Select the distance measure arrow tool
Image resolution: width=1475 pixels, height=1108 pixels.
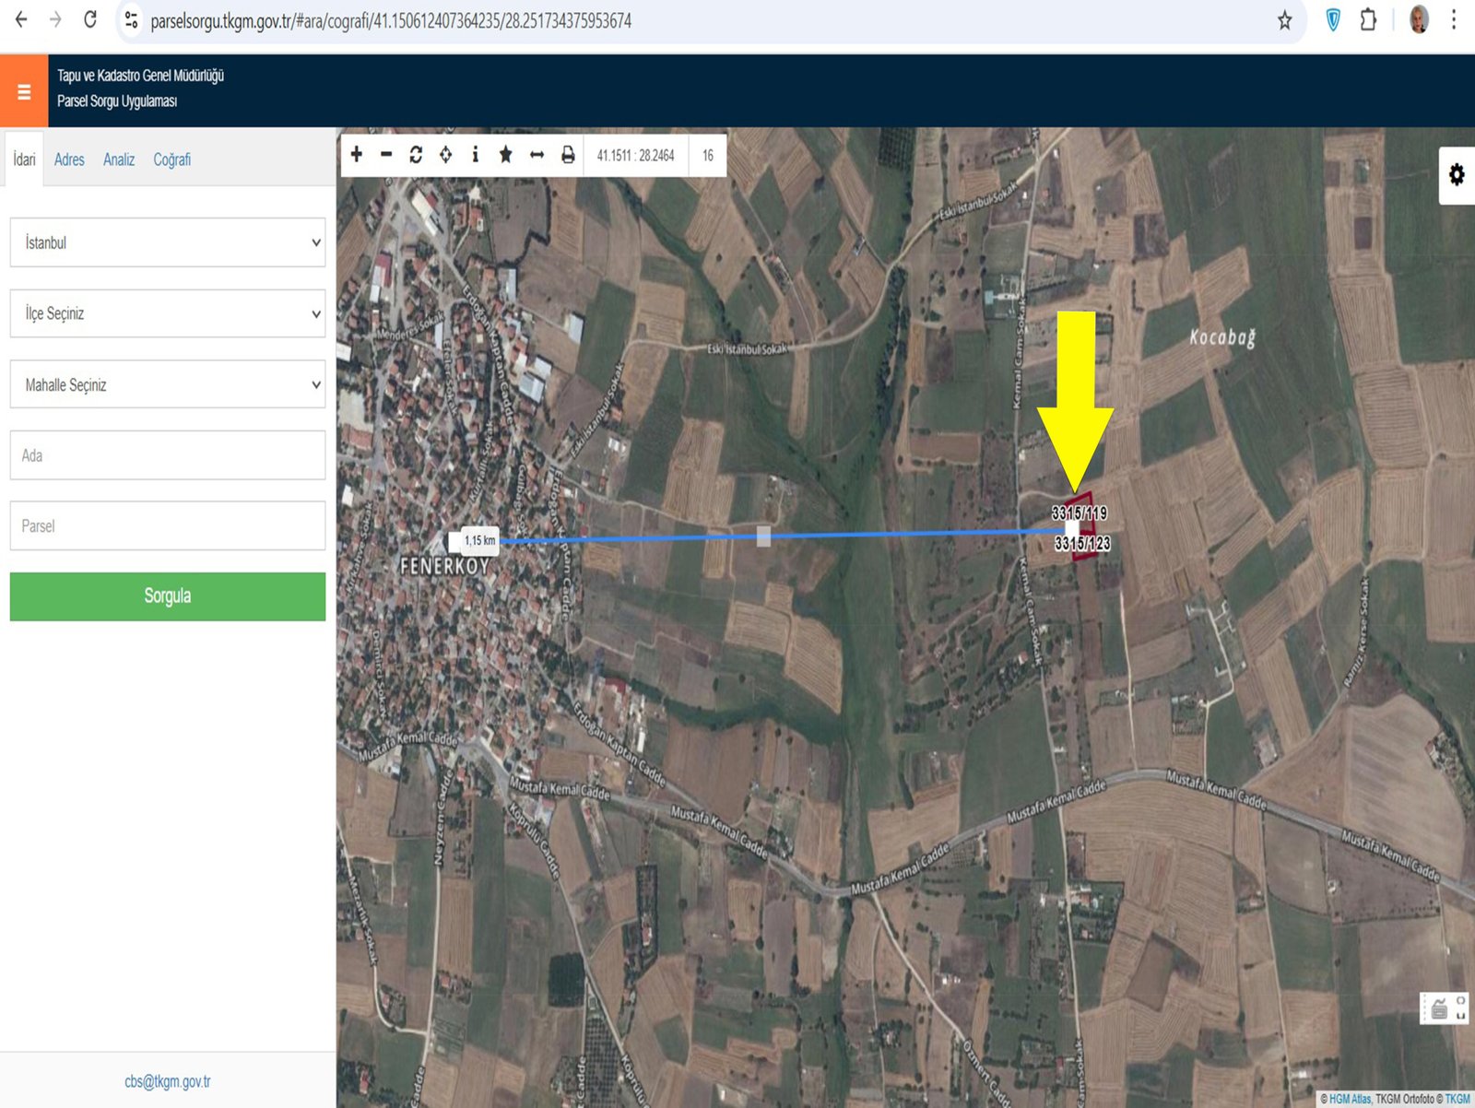pyautogui.click(x=537, y=155)
